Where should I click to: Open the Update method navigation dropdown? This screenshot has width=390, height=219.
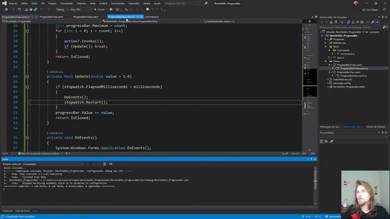click(252, 21)
